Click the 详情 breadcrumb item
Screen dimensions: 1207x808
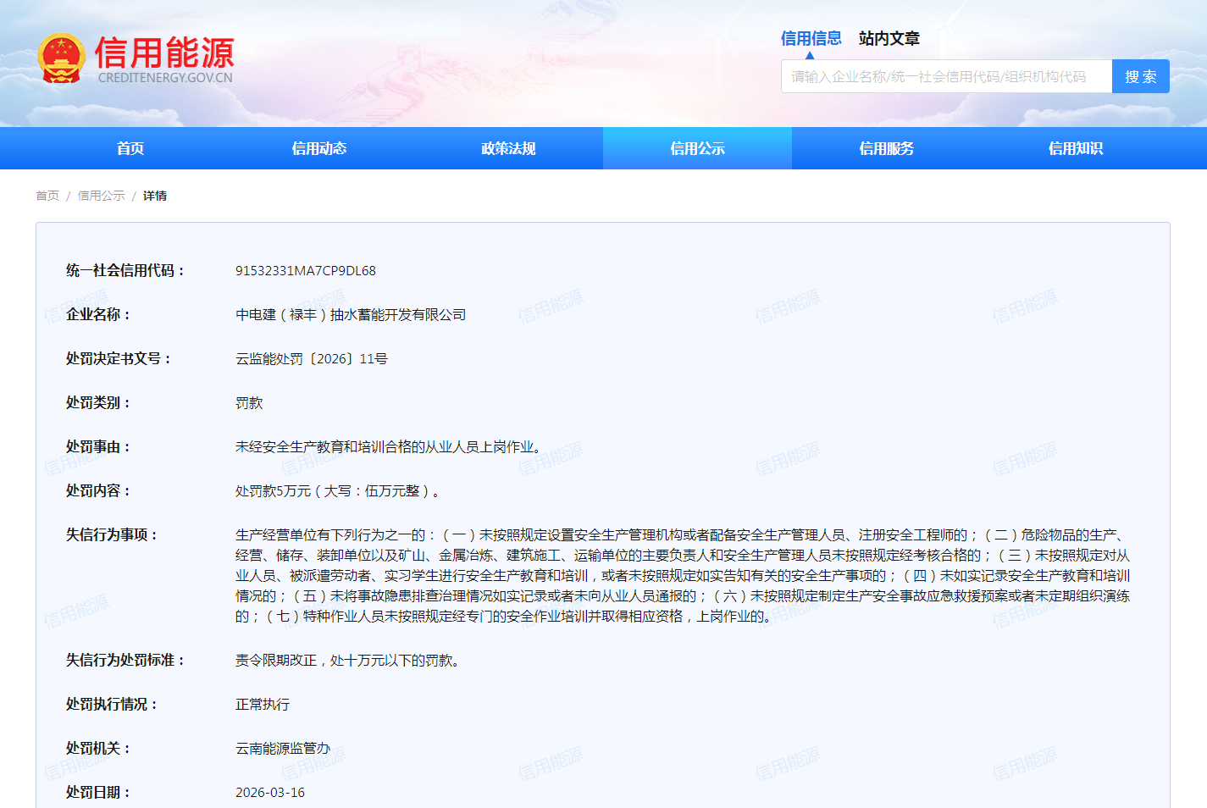pos(155,196)
